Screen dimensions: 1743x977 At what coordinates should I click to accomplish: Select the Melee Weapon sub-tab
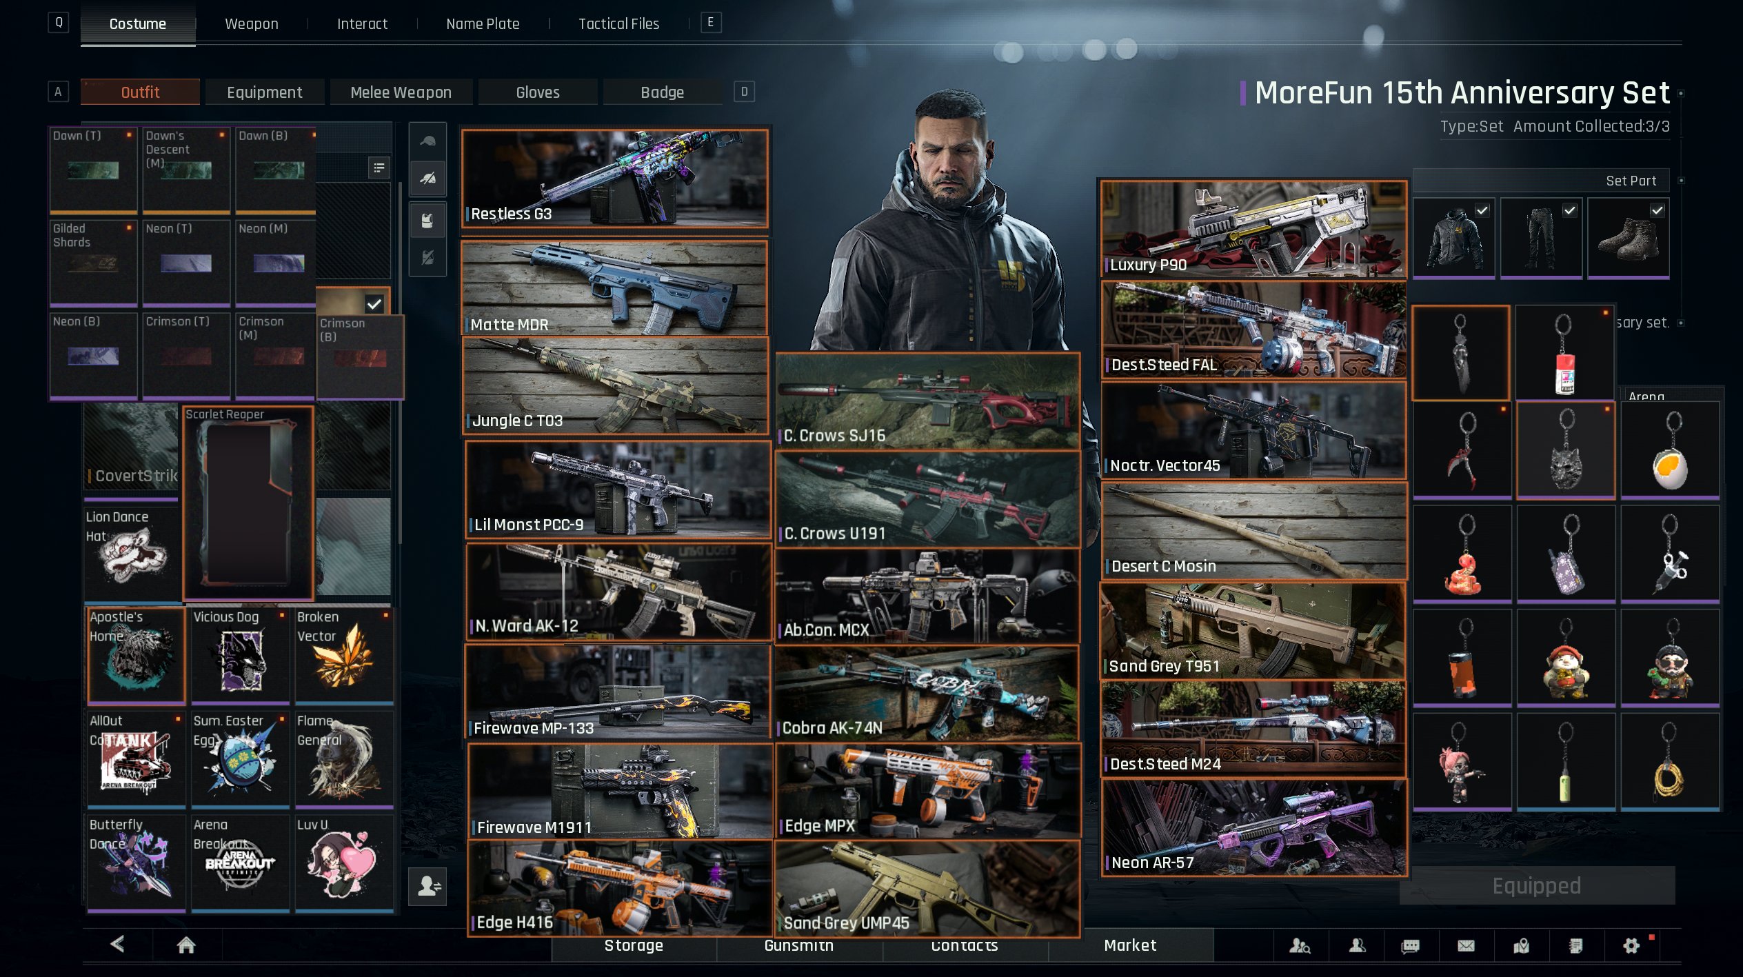point(401,92)
